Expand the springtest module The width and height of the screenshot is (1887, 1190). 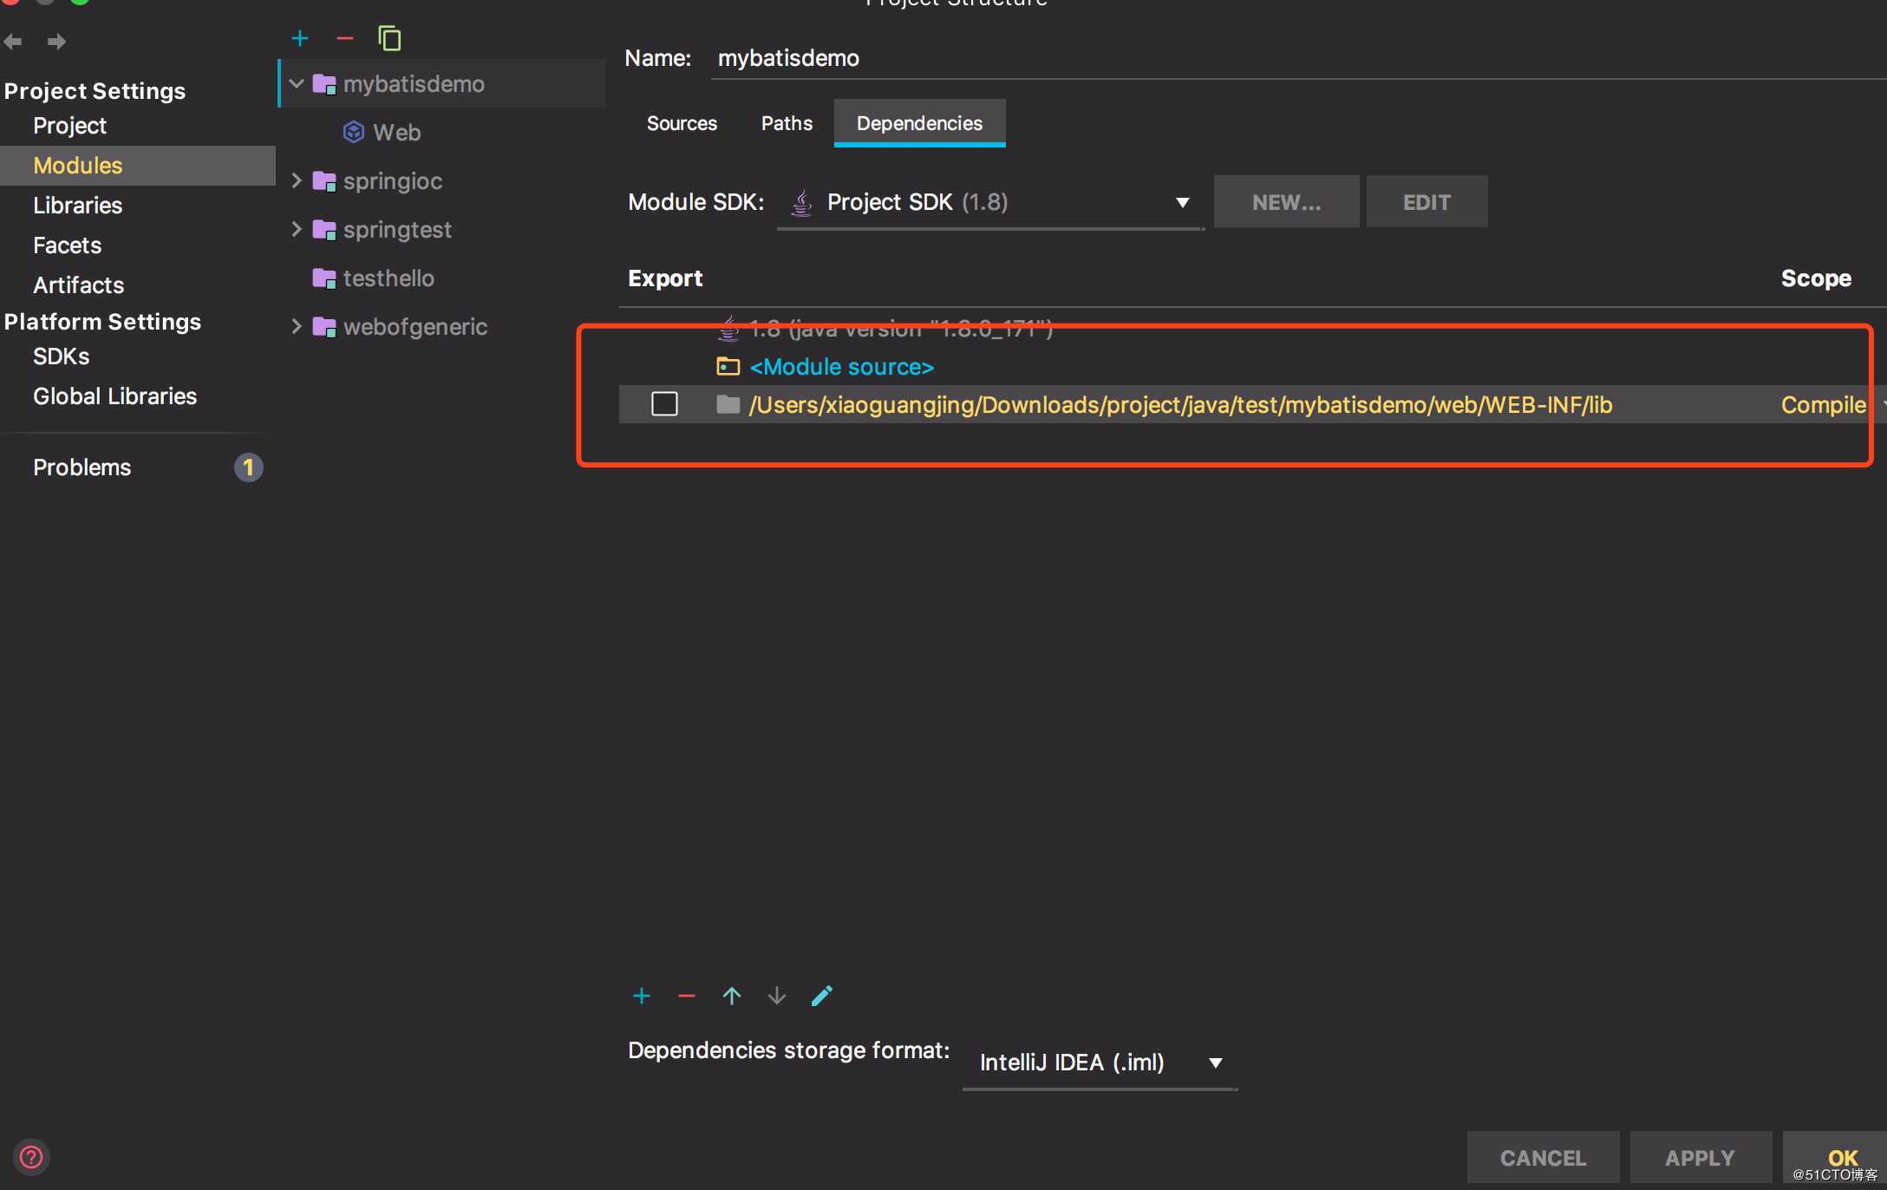coord(297,229)
